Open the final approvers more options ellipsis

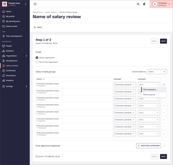click(x=164, y=146)
